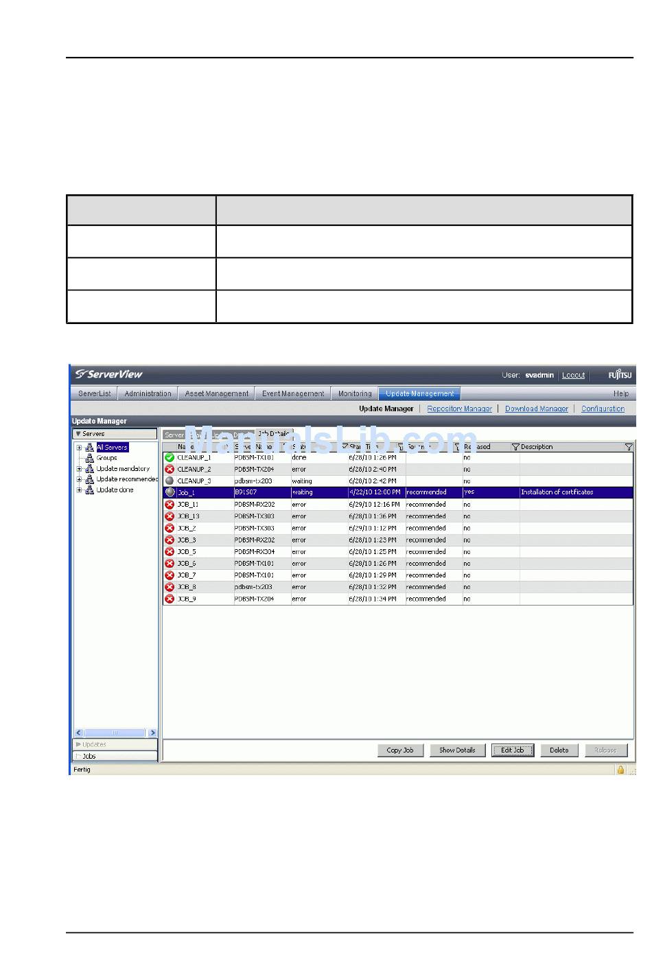This screenshot has height=955, width=652.
Task: Expand the Update mandatory tree node
Action: click(x=79, y=469)
